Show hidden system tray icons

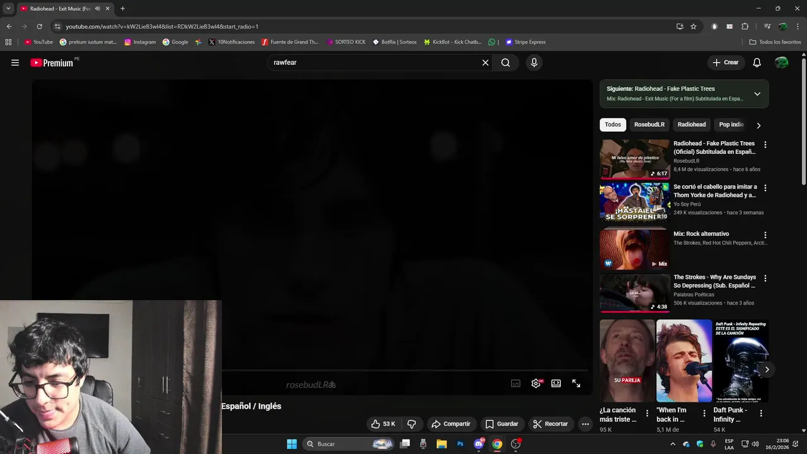(x=673, y=444)
